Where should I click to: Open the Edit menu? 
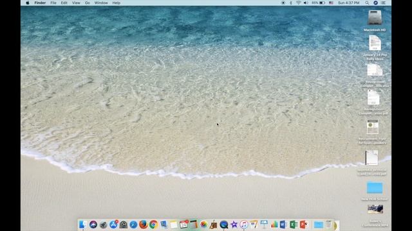tap(64, 3)
